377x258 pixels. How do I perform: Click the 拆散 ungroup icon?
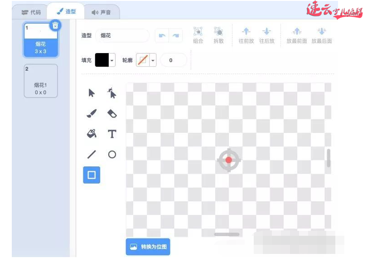pyautogui.click(x=218, y=35)
